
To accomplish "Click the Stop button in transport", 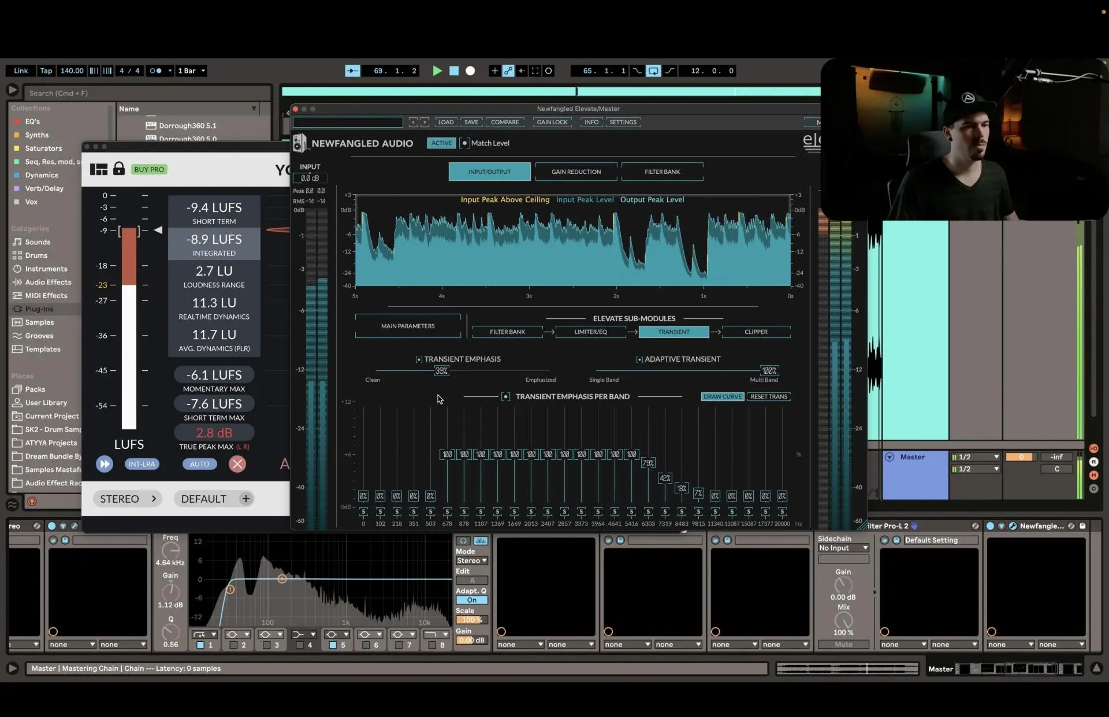I will [x=454, y=70].
